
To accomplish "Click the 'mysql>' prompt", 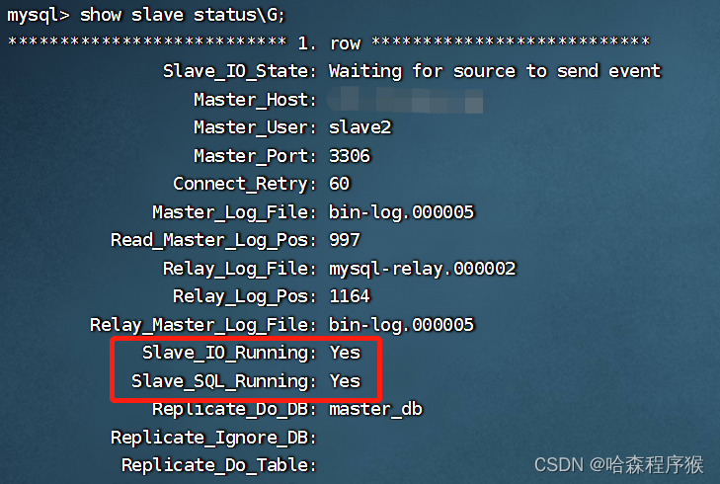I will point(39,16).
